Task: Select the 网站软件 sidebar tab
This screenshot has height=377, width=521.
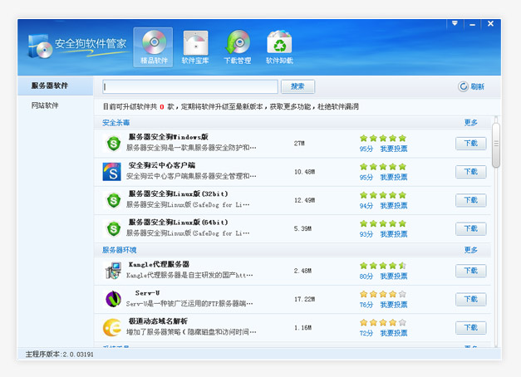Action: (x=45, y=105)
